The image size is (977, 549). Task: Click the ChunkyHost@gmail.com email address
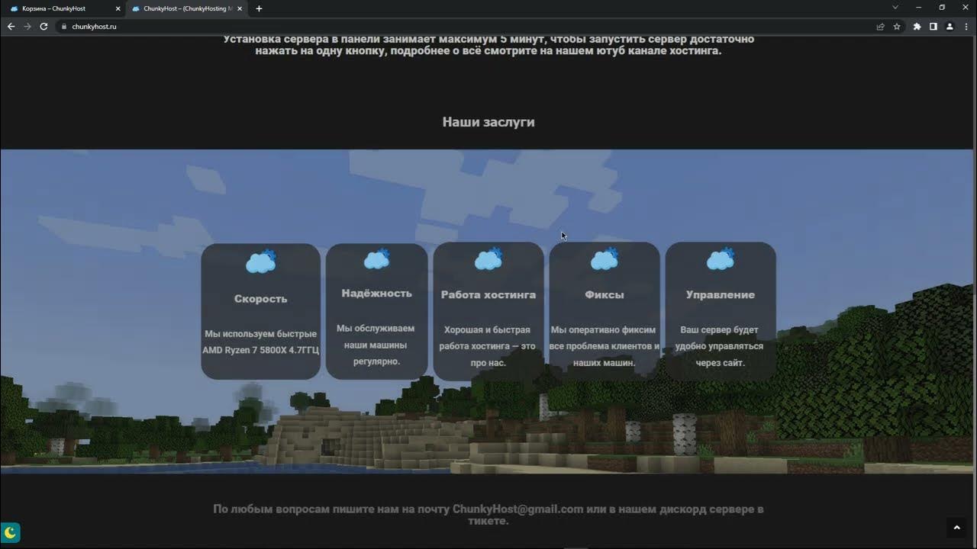518,509
